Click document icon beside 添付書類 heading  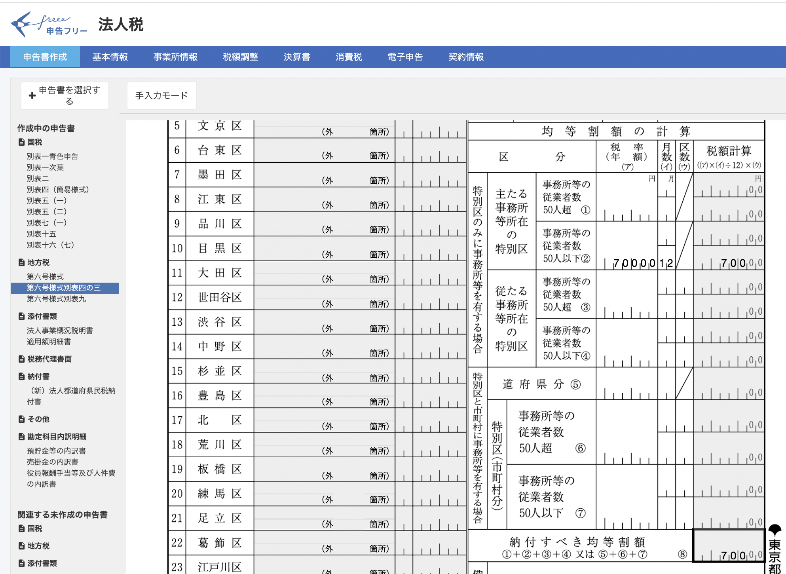tap(22, 316)
